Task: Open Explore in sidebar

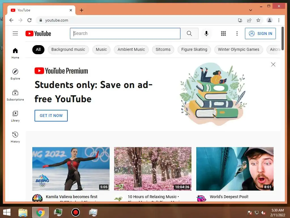Action: [15, 74]
